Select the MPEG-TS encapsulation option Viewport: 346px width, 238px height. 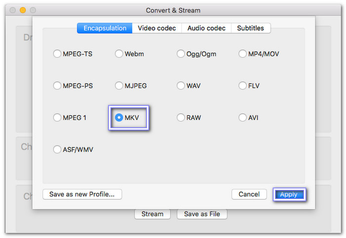click(x=57, y=54)
